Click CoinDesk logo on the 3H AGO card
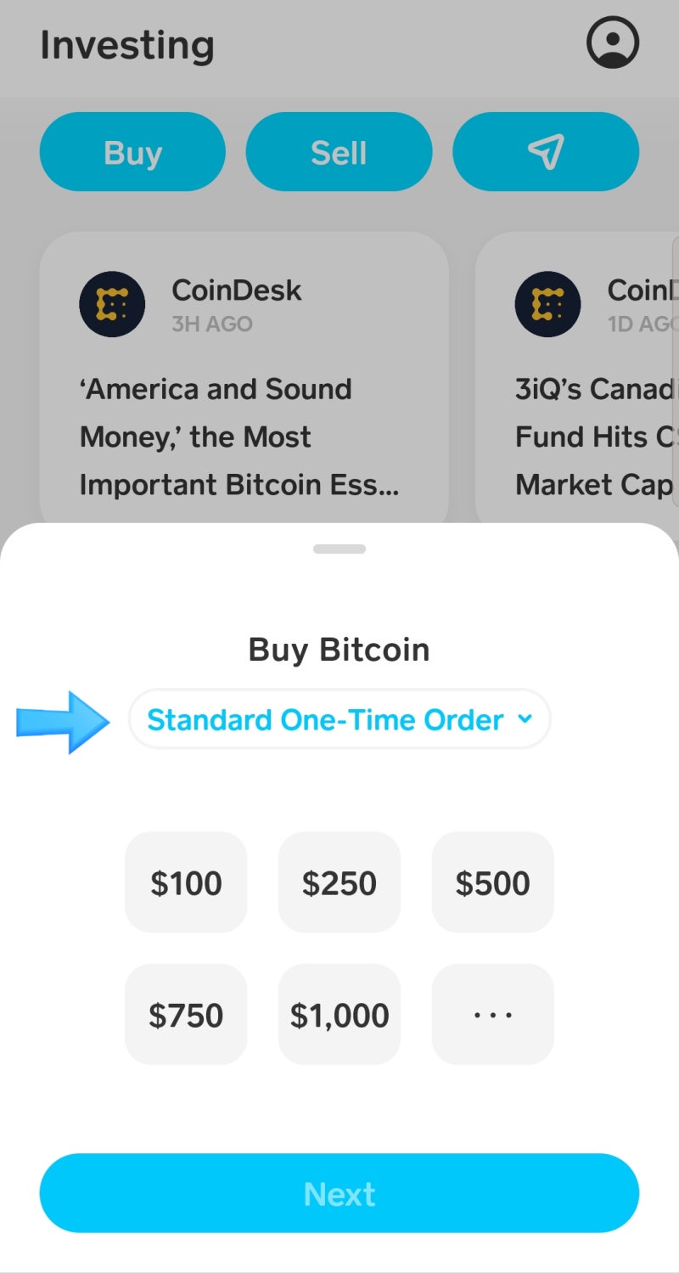This screenshot has width=679, height=1273. pos(112,304)
